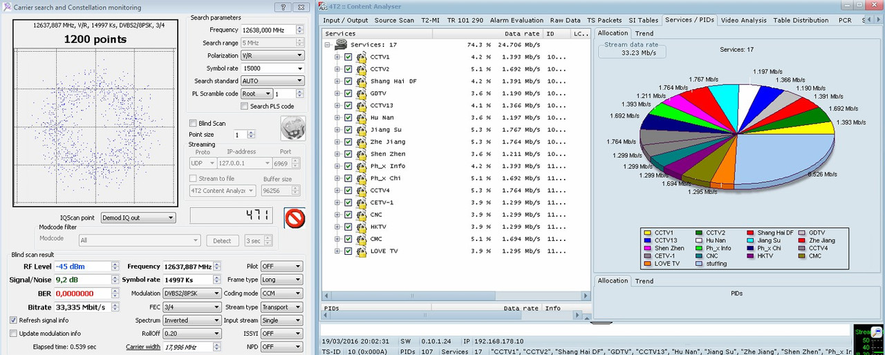Check Update modulation info

(x=14, y=334)
